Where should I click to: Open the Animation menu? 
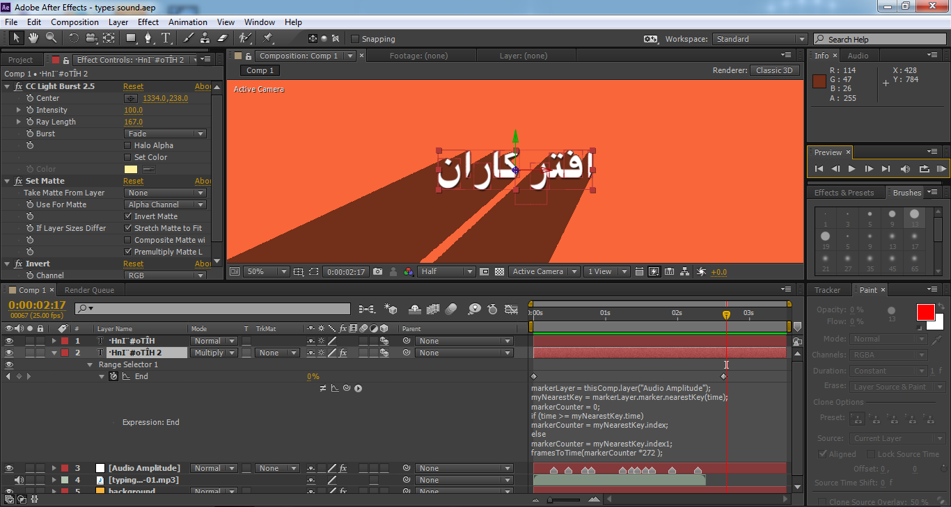(x=188, y=22)
